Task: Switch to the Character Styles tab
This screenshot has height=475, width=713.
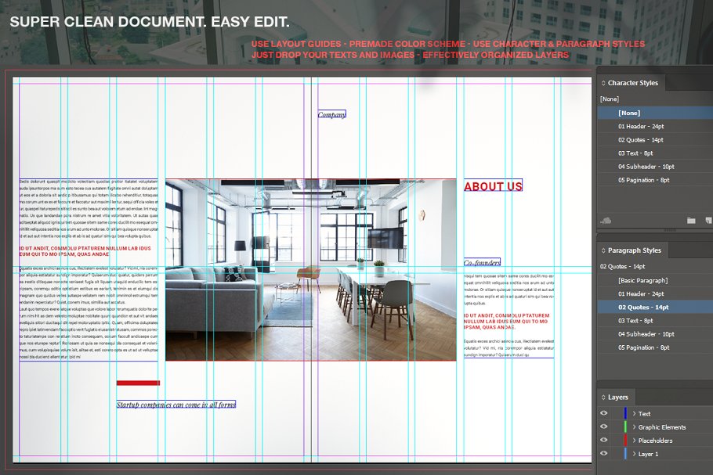Action: coord(632,83)
